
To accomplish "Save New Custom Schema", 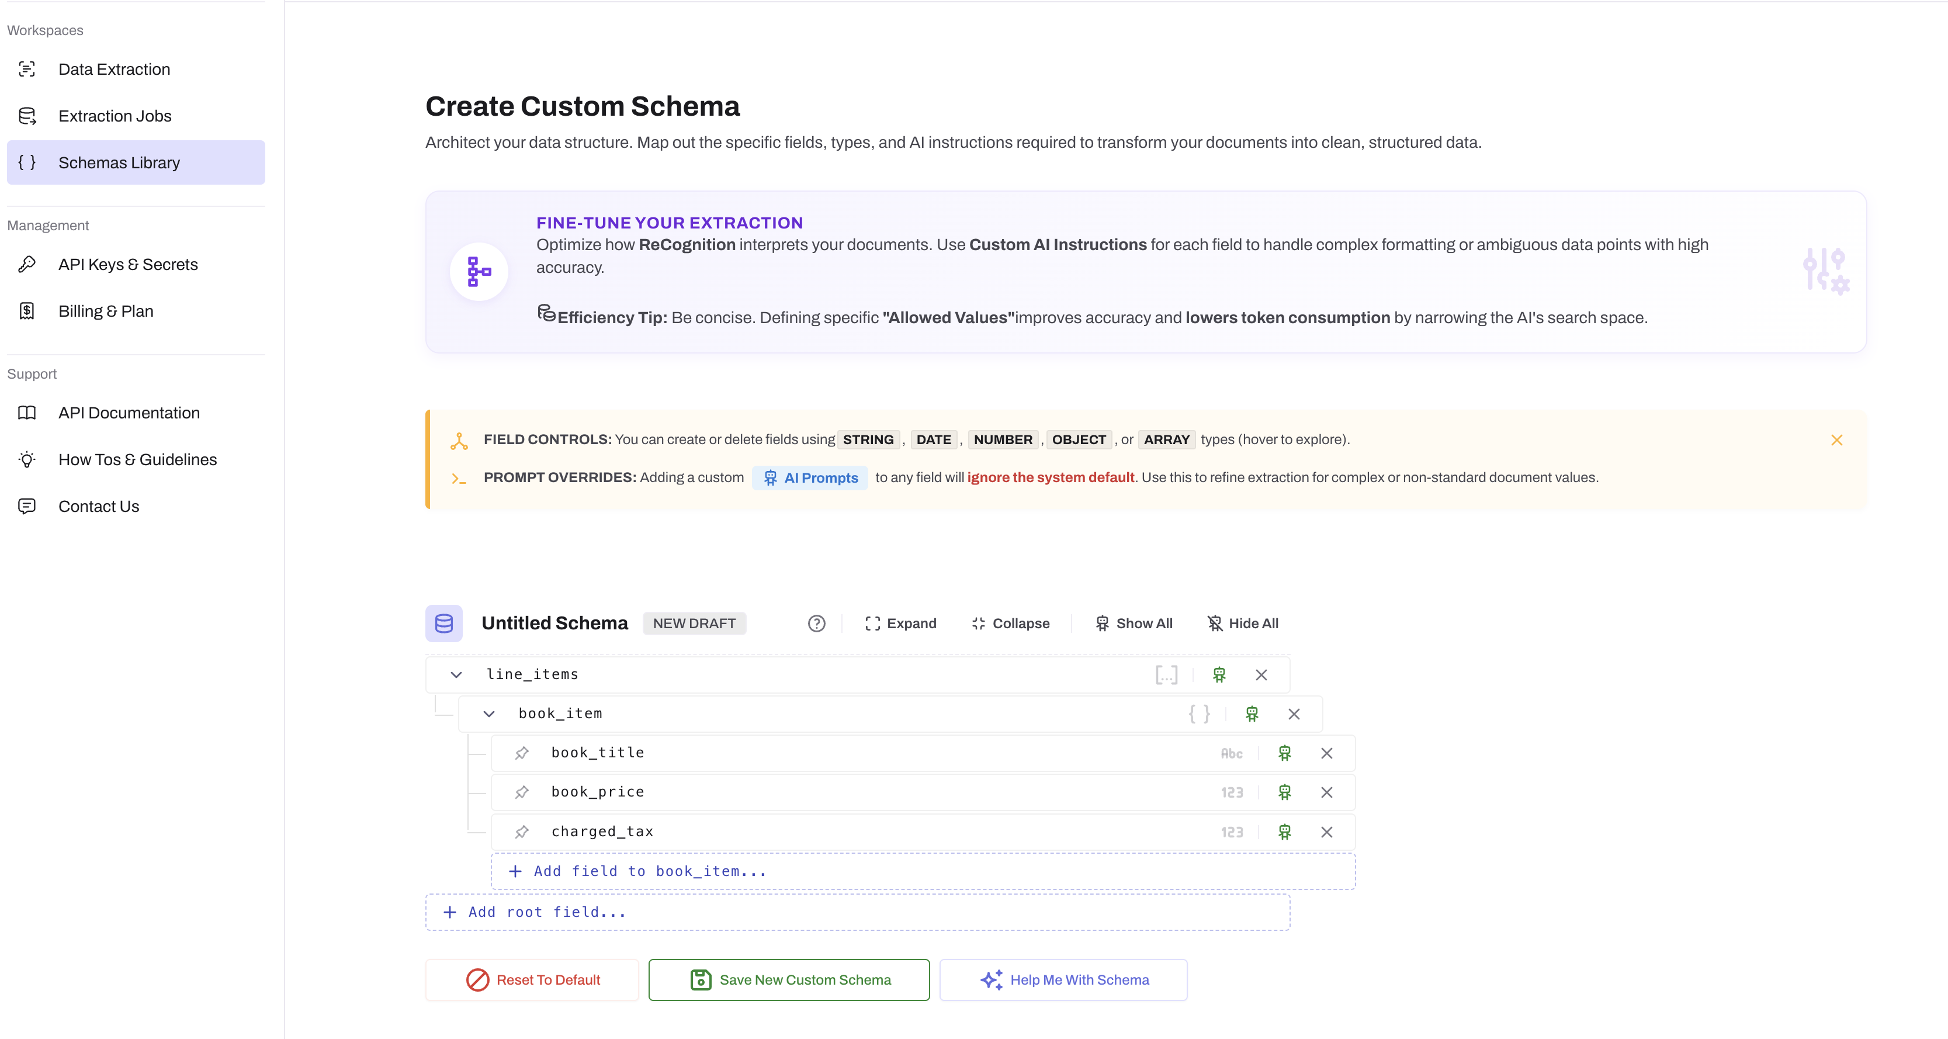I will click(x=789, y=980).
